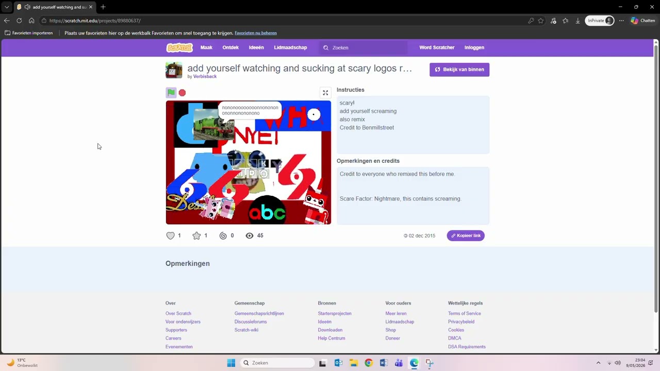Favorite this project with the star icon
660x371 pixels.
click(196, 235)
